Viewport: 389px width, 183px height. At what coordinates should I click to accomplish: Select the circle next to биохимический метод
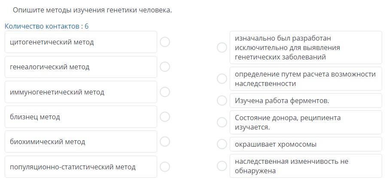tap(165, 142)
